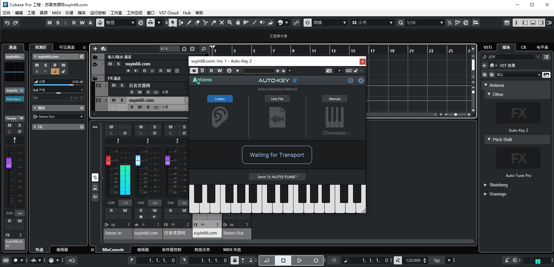Open the 触控 automation mode dropdown
Screen dimensions: 554x267
click(120, 23)
